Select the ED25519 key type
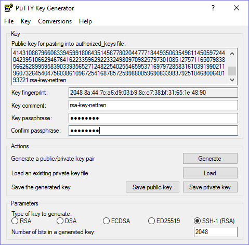The image size is (249, 245). (x=164, y=221)
